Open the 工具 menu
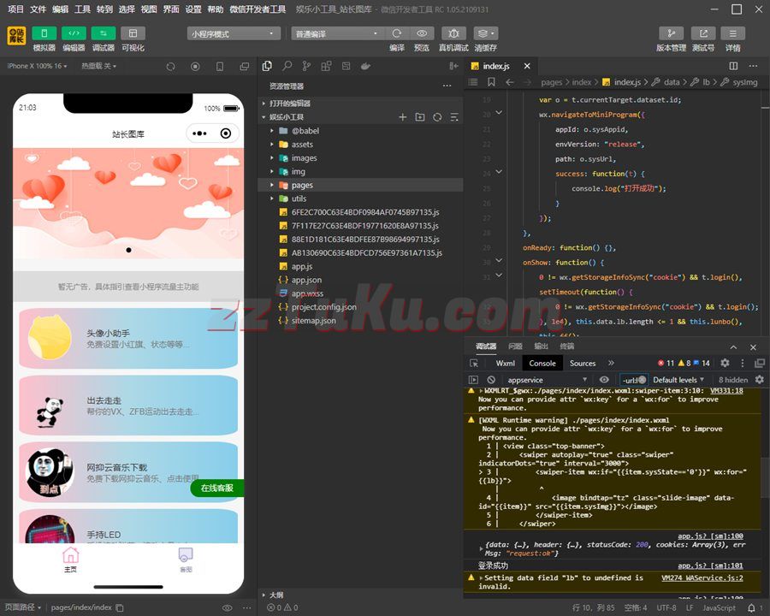770x616 pixels. coord(82,9)
